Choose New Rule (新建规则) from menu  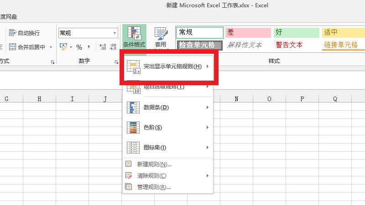tap(154, 164)
